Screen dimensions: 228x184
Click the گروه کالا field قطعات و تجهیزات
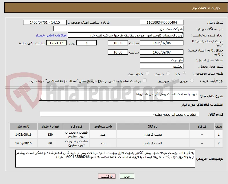tap(119, 114)
